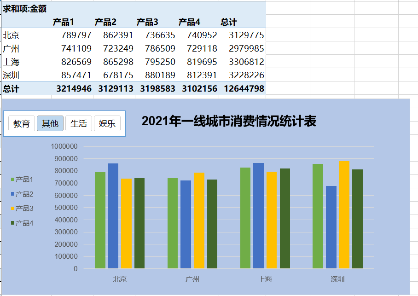Toggle the 其他 slicer filter off
Viewport: 418px width, 296px height.
(x=50, y=123)
